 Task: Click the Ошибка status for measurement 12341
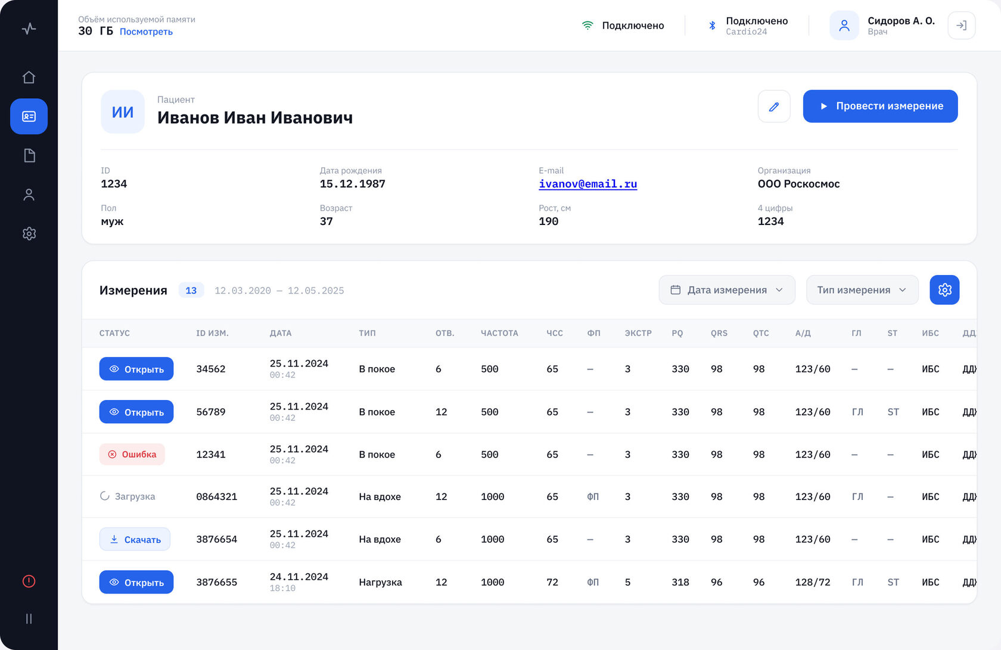[x=132, y=454]
